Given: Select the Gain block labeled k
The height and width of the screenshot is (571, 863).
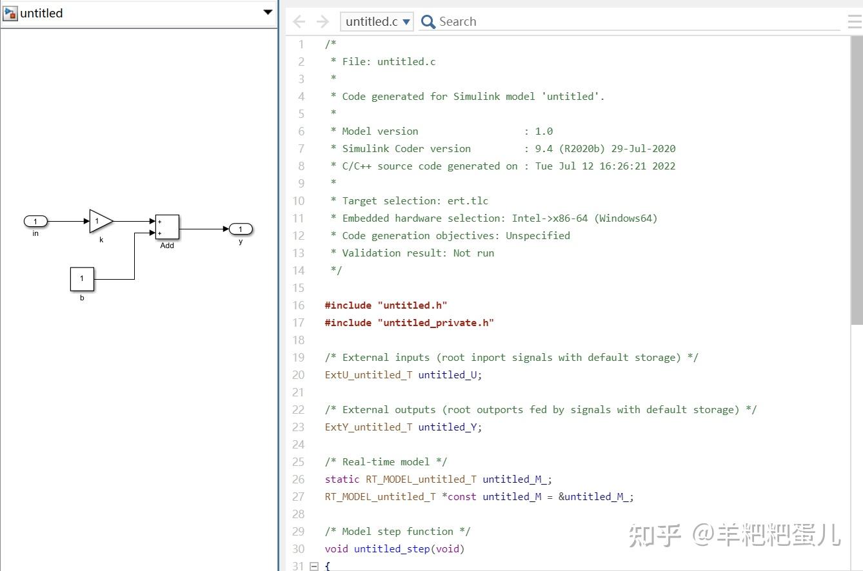Looking at the screenshot, I should click(99, 221).
